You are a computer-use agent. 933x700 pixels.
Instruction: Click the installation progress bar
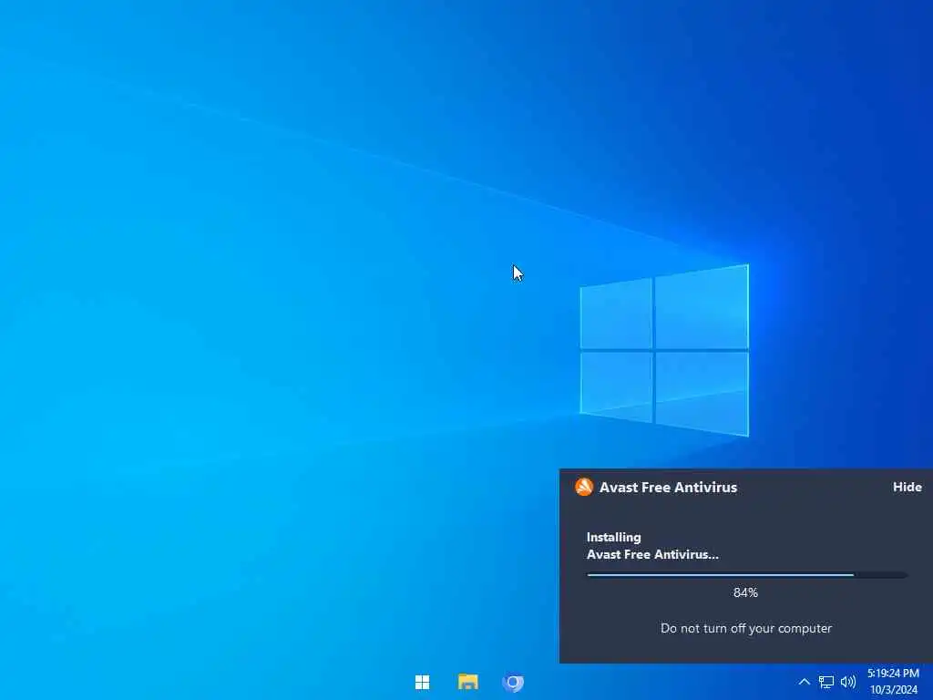(747, 575)
